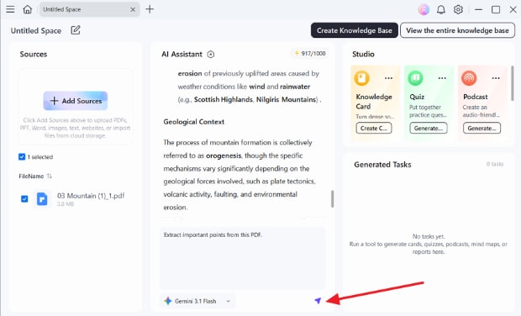Click the Add Sources button
Image resolution: width=521 pixels, height=316 pixels.
coord(76,101)
